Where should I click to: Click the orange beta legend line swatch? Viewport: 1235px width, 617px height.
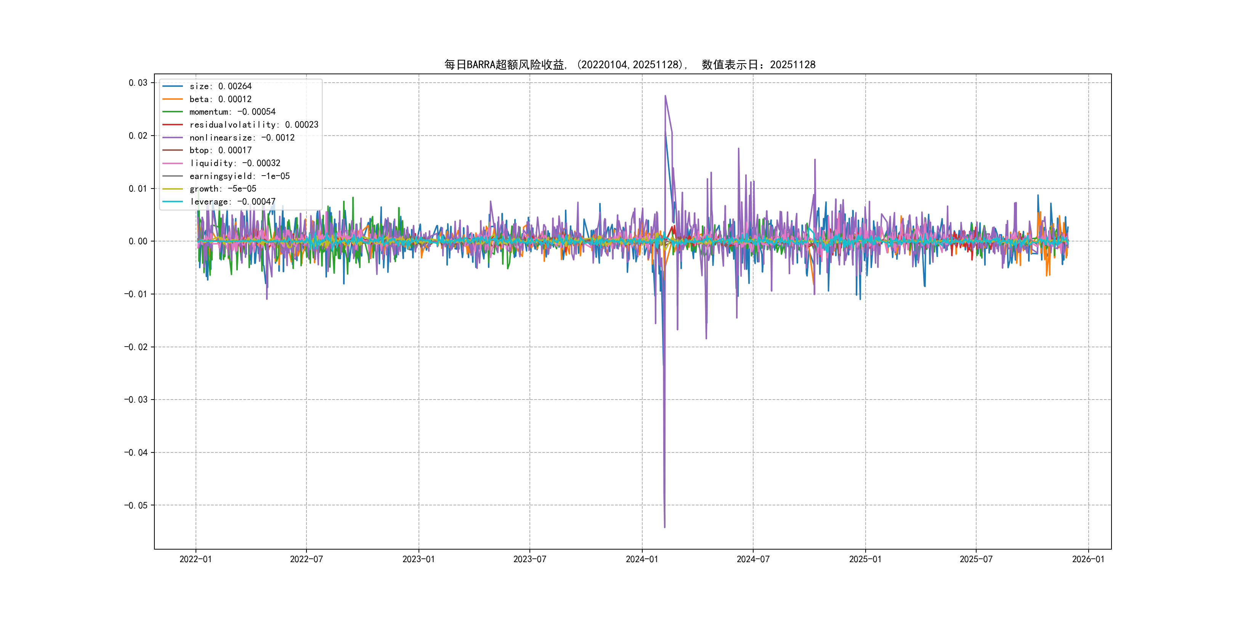(x=173, y=99)
